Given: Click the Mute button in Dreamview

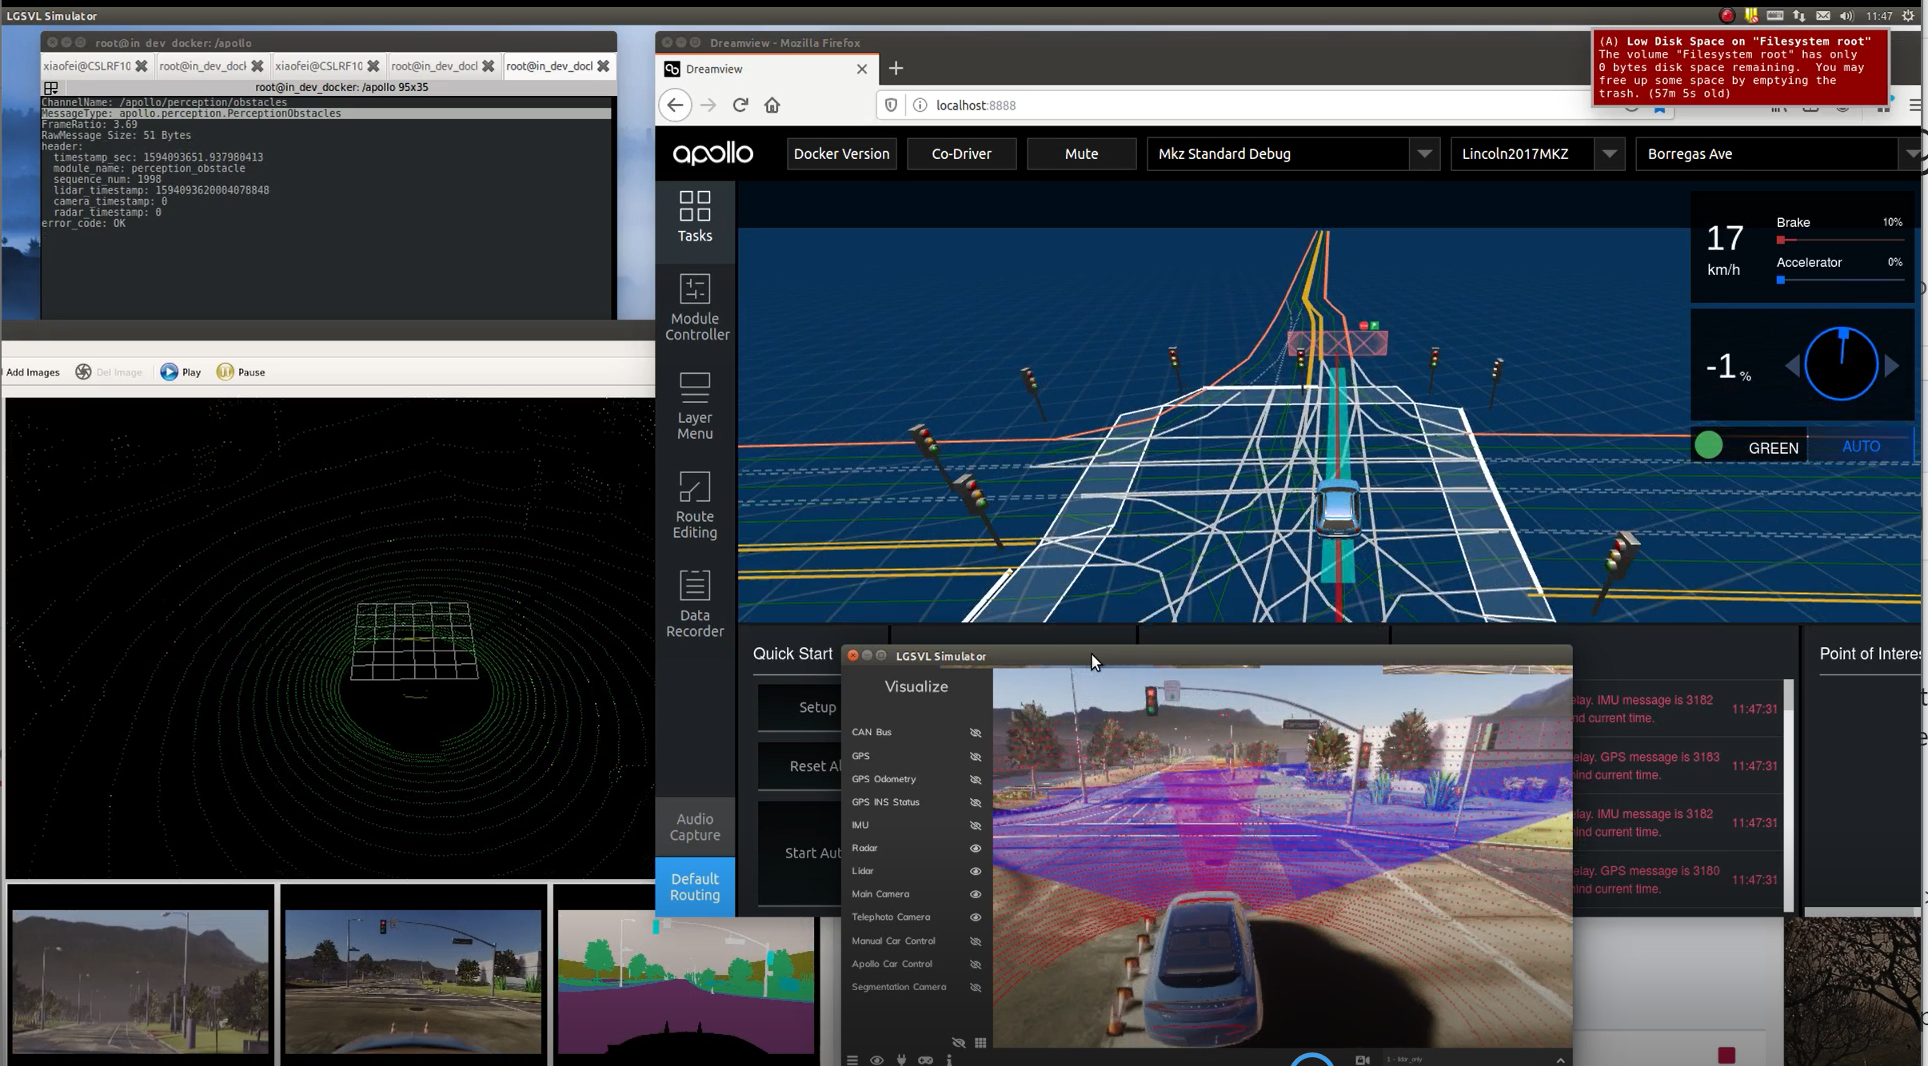Looking at the screenshot, I should pos(1081,153).
